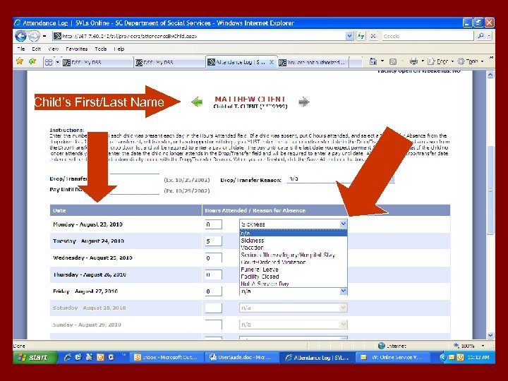Screen dimensions: 508x381
Task: Open Favorites Center star icon
Action: click(20, 61)
